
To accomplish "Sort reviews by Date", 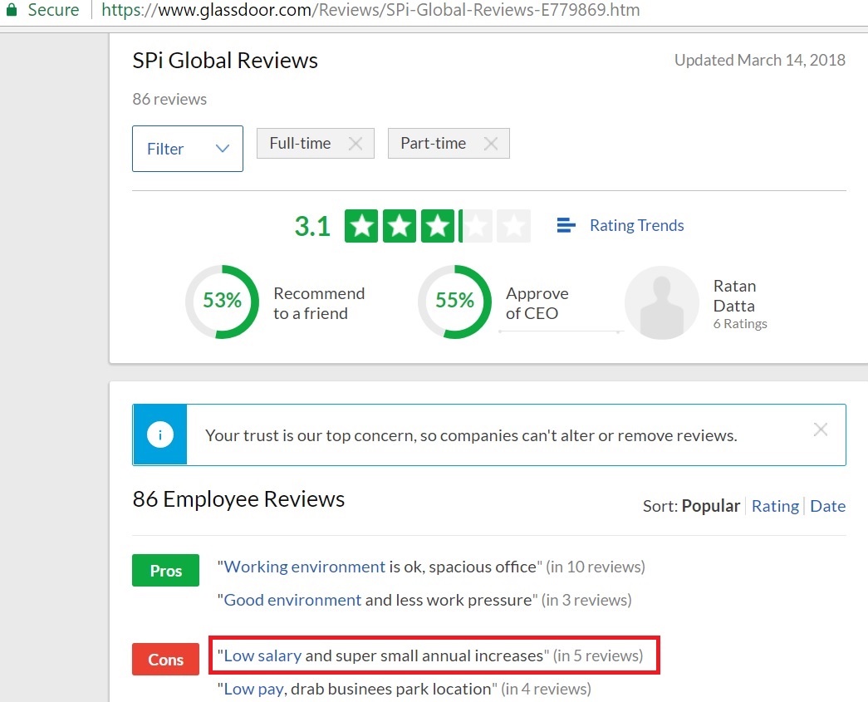I will 827,506.
